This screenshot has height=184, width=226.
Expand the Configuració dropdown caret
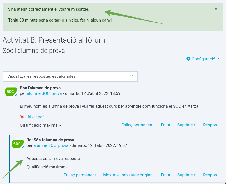coord(218,59)
